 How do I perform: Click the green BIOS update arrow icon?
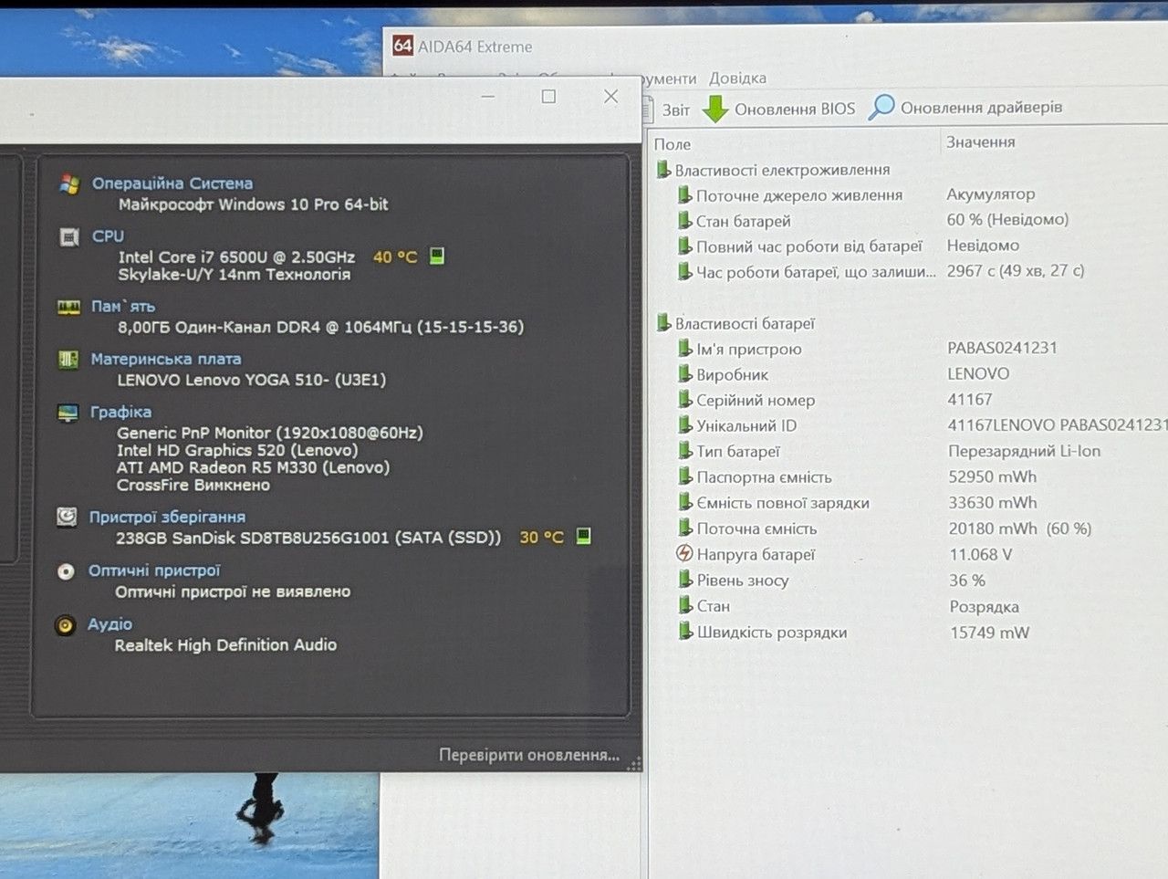[x=714, y=109]
